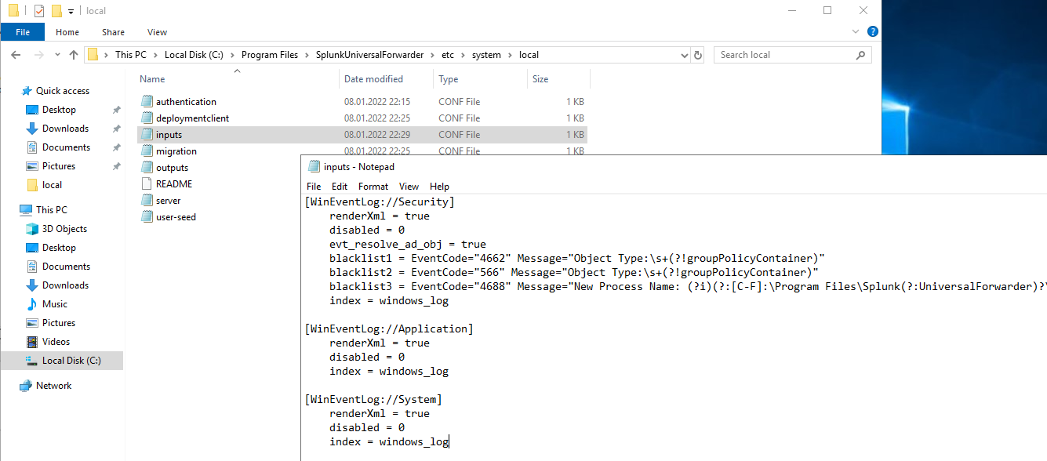Image resolution: width=1047 pixels, height=461 pixels.
Task: Open Notepad's Format menu
Action: pos(373,187)
